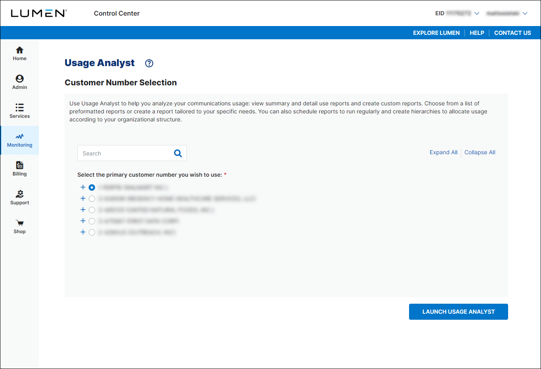This screenshot has width=541, height=369.
Task: Click the Control Center title text
Action: click(x=117, y=13)
